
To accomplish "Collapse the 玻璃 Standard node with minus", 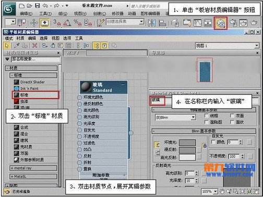I will point(123,84).
